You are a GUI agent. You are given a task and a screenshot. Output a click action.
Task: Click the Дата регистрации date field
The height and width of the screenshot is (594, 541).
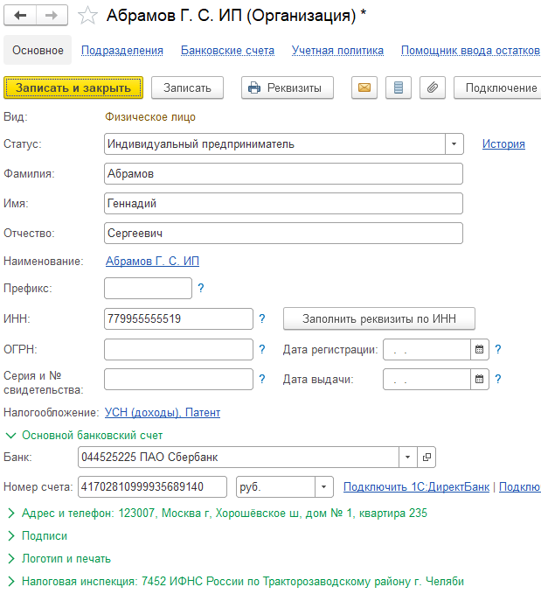pos(427,349)
